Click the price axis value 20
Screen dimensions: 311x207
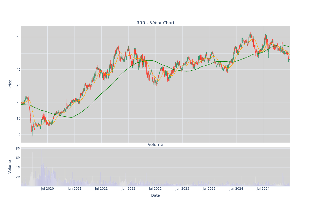18,102
